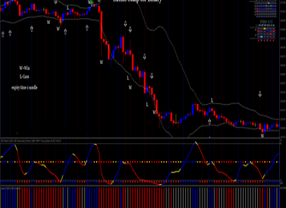Screen dimensions: 286x208
Task: Click the L marker above the upper band
Action: tap(212, 100)
